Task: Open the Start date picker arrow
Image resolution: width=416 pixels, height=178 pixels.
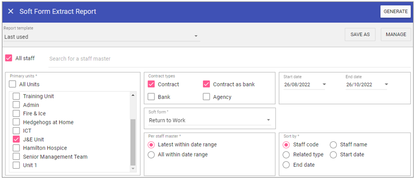Action: click(324, 85)
